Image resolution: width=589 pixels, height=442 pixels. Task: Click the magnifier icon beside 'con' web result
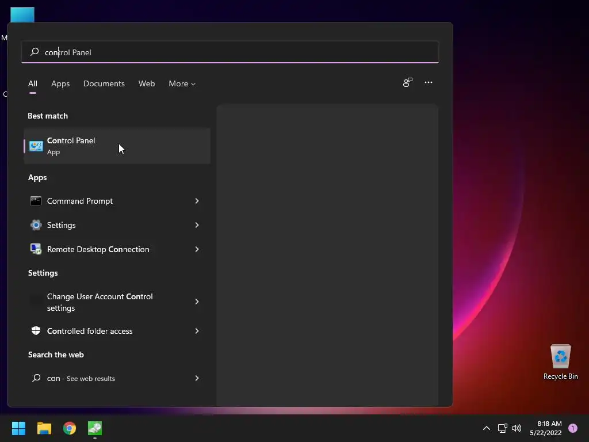[36, 378]
